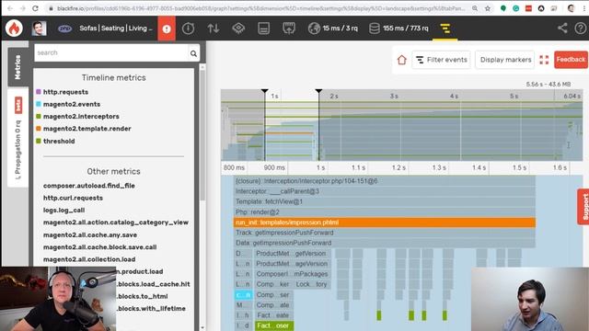
Task: Select the blocks.to_html metric
Action: coord(142,296)
